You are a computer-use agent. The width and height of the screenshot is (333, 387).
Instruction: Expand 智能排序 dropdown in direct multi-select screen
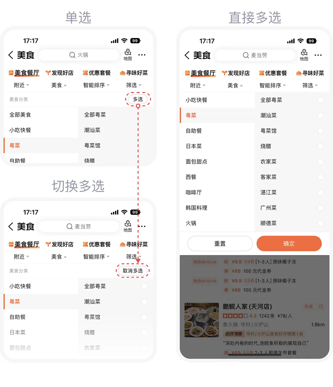coord(273,86)
